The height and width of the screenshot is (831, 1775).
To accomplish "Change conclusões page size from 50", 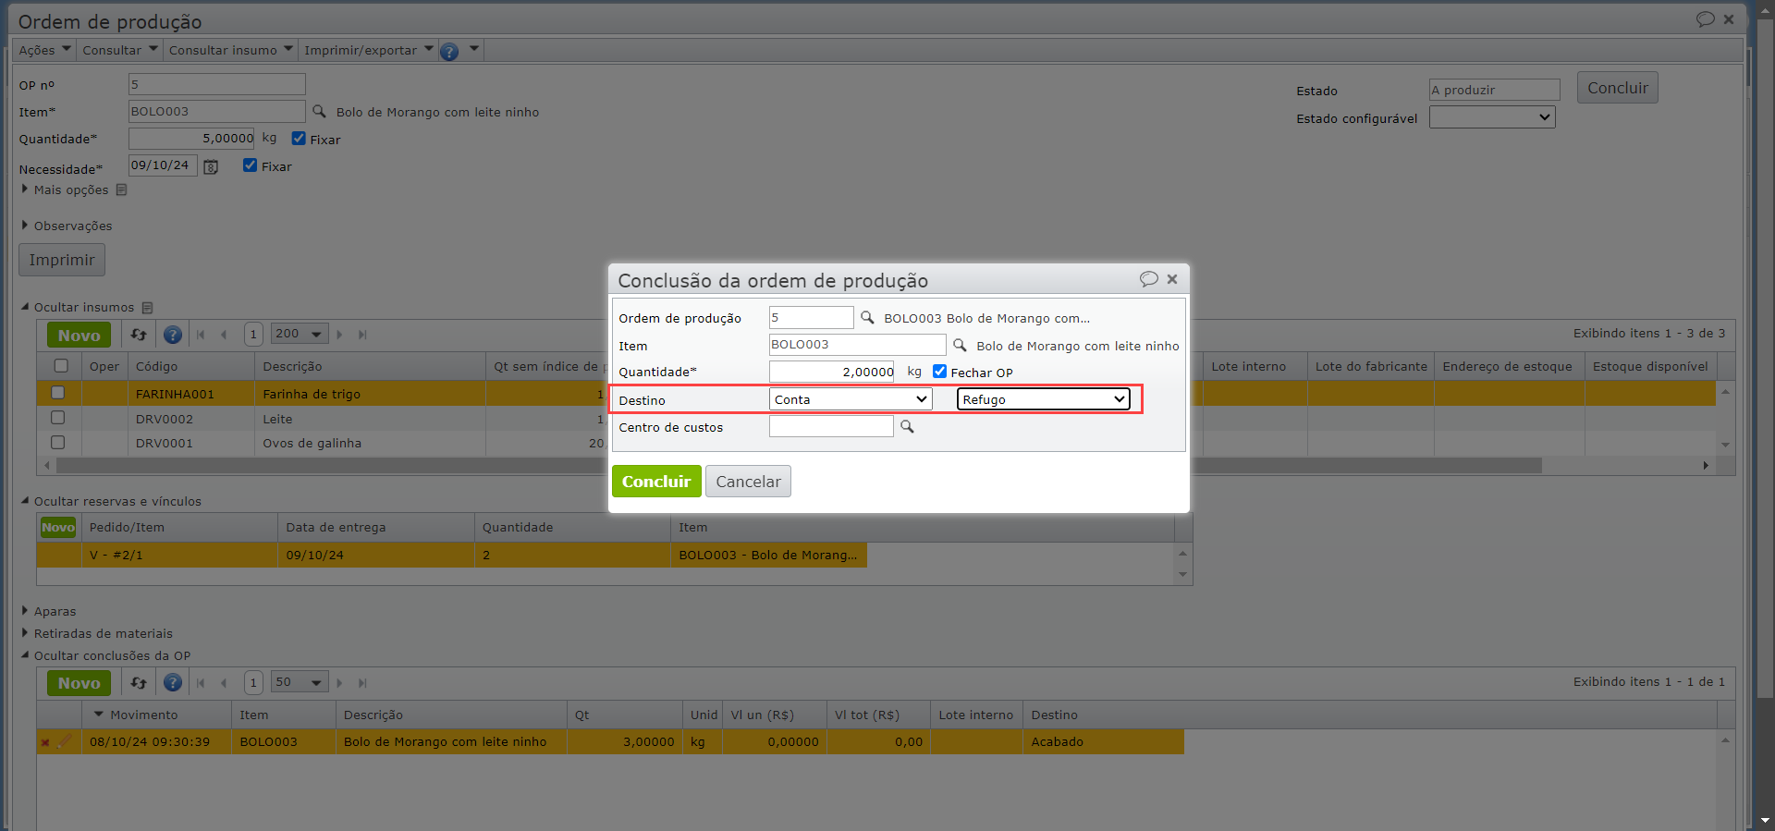I will [300, 683].
